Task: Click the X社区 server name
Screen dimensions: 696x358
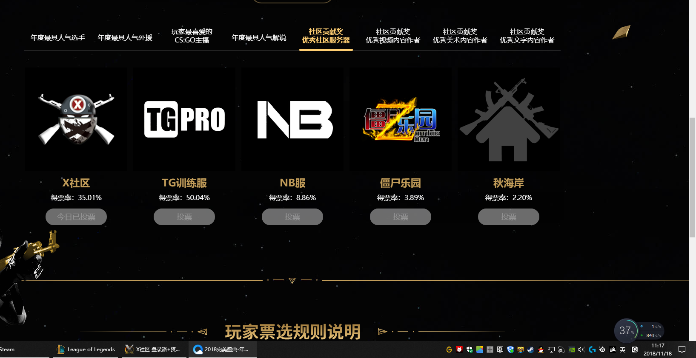Action: click(76, 183)
